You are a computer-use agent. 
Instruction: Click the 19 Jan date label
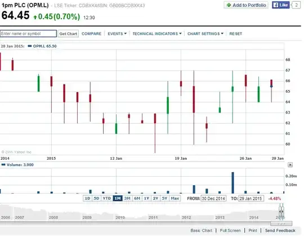pyautogui.click(x=181, y=158)
